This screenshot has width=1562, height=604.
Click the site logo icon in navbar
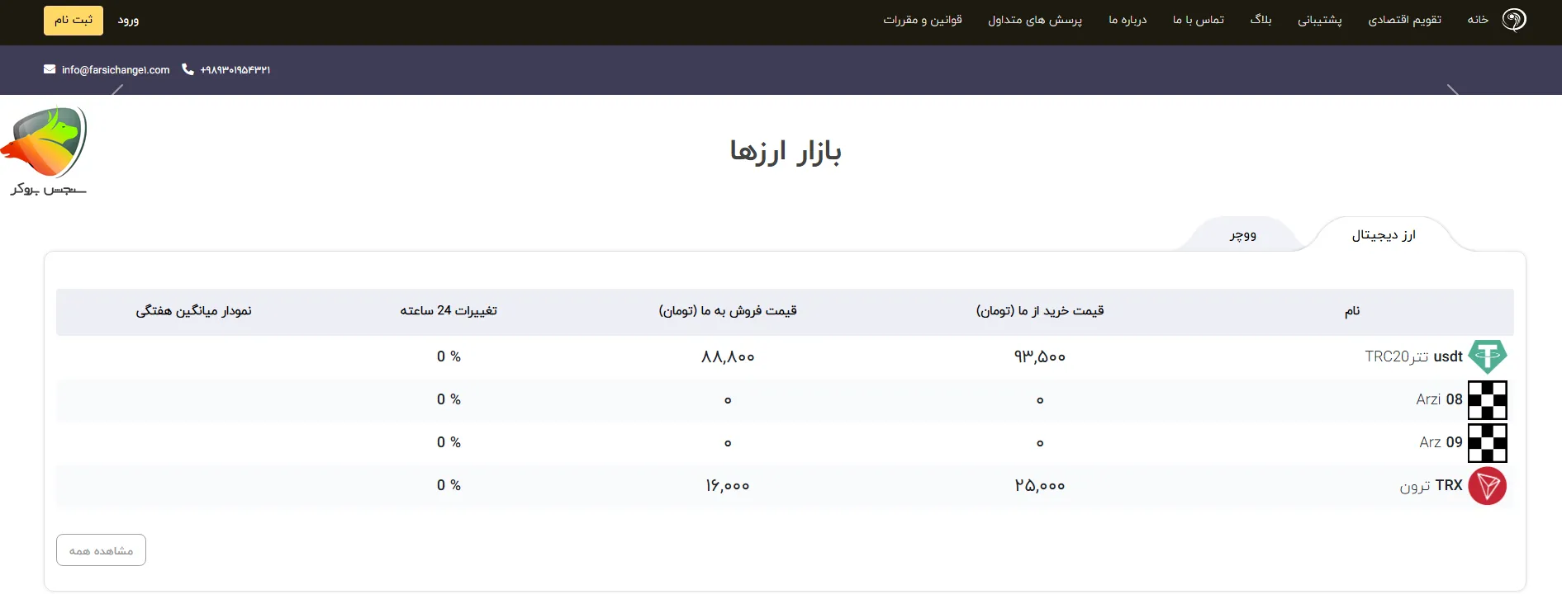click(x=1513, y=20)
